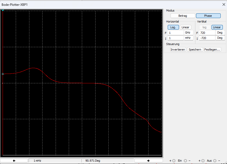This screenshot has width=227, height=164.
Task: Edit horizontal final frequency value field
Action: 176,33
